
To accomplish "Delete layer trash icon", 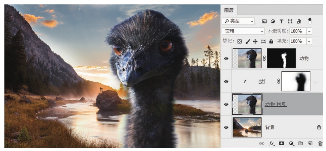I will [320, 143].
